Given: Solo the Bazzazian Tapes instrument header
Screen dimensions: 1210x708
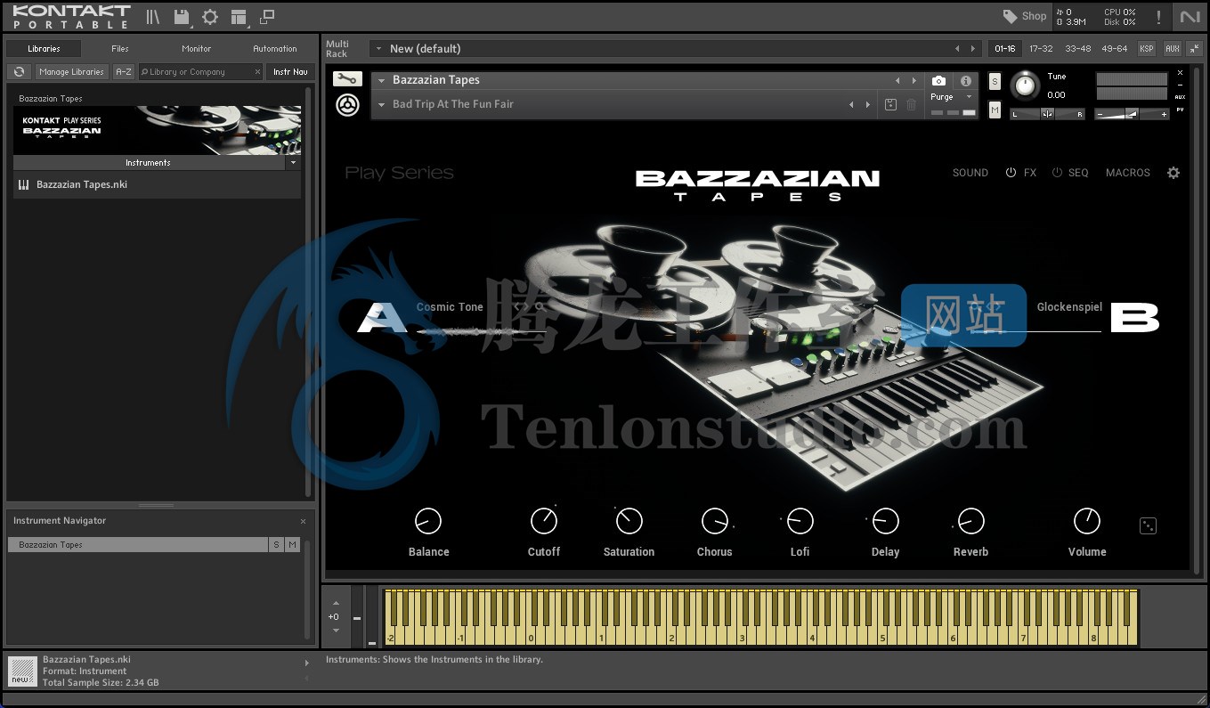Looking at the screenshot, I should 995,81.
